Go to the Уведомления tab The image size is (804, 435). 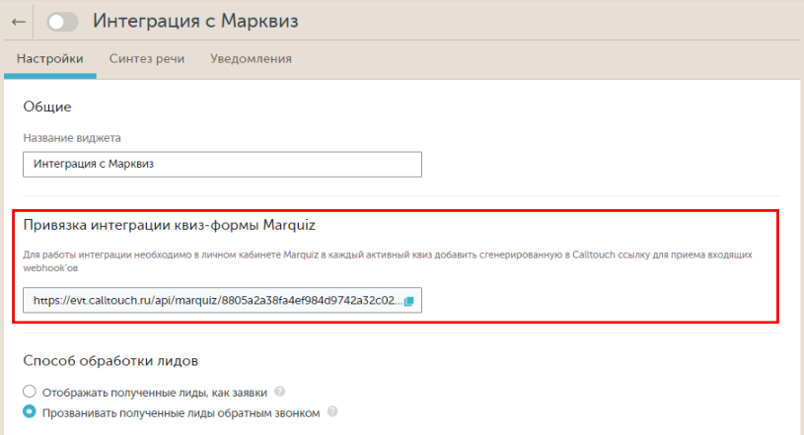[x=251, y=58]
